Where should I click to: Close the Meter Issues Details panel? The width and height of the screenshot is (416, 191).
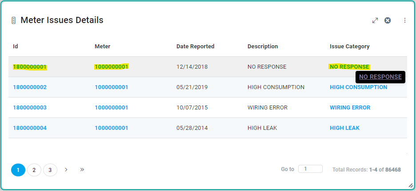[388, 20]
